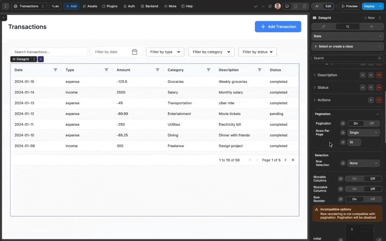Click the calendar icon in the date filter
The height and width of the screenshot is (241, 386).
[x=134, y=52]
